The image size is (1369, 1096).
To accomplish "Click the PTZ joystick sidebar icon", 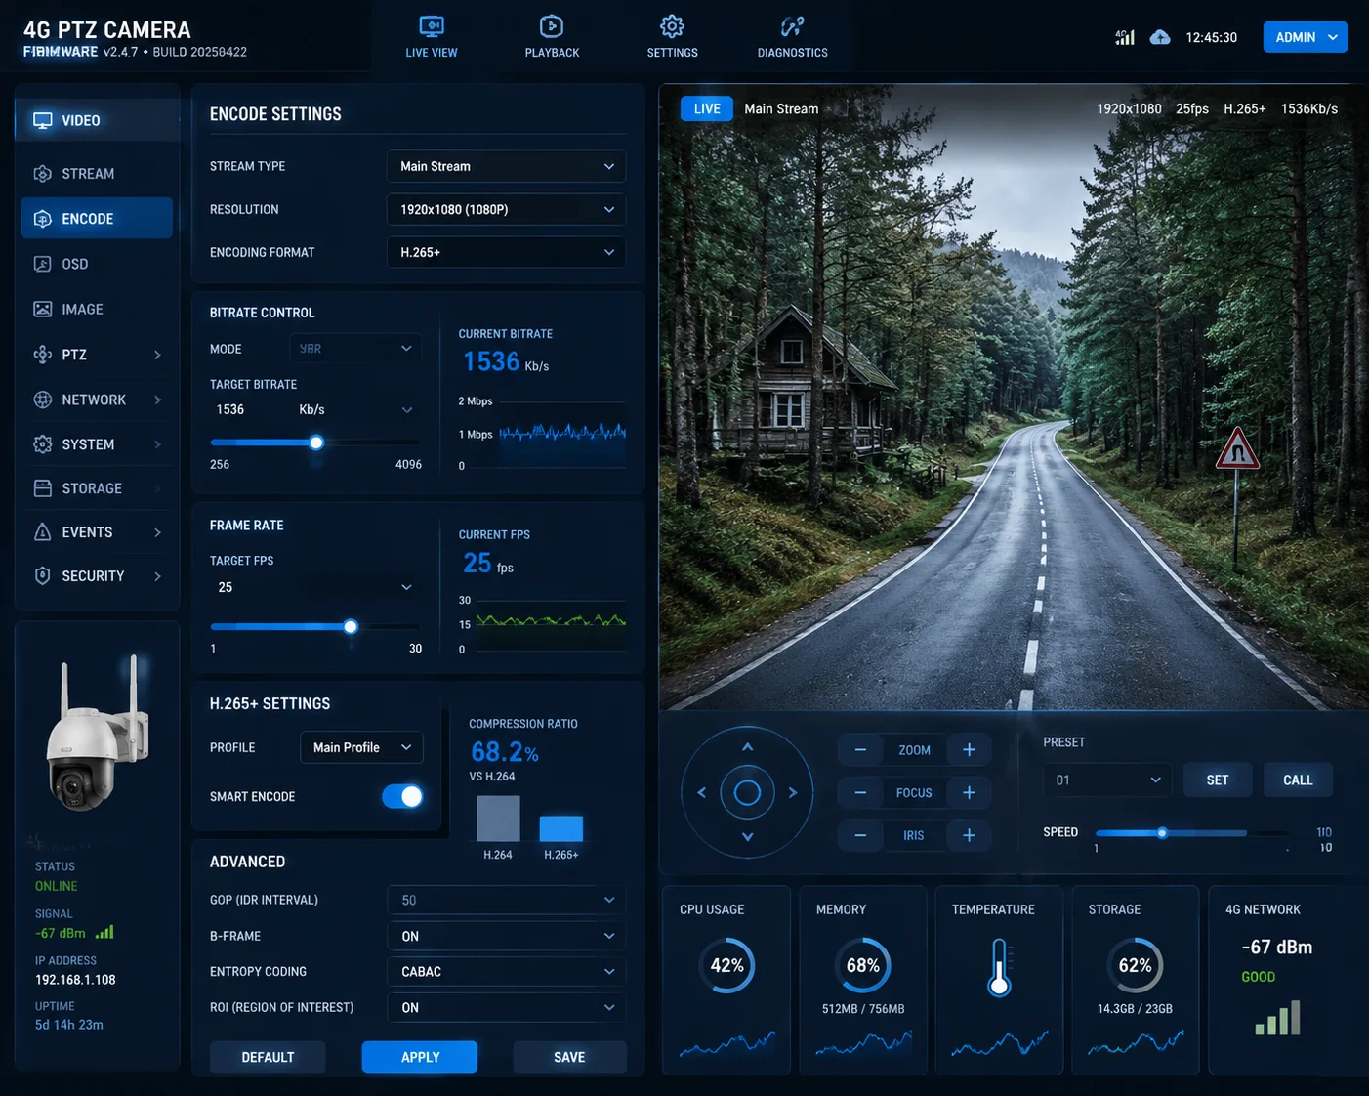I will coord(43,355).
